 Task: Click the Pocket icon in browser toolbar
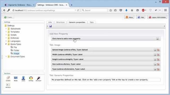[121, 10]
